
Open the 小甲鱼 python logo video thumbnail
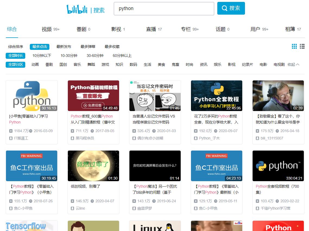pos(31,96)
